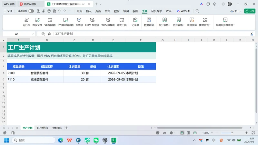
Task: Expand quick access toolbar options chevron
Action: click(x=70, y=11)
